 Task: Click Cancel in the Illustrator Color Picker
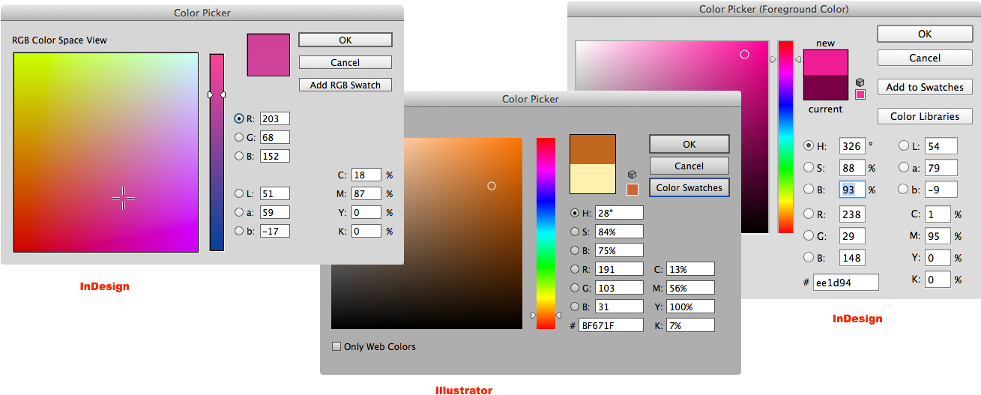(689, 166)
